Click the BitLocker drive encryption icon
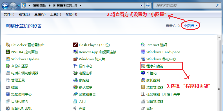The image size is (223, 111). pos(8,45)
